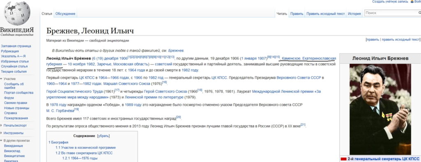
Task: Click the section править edit link
Action: point(372,39)
